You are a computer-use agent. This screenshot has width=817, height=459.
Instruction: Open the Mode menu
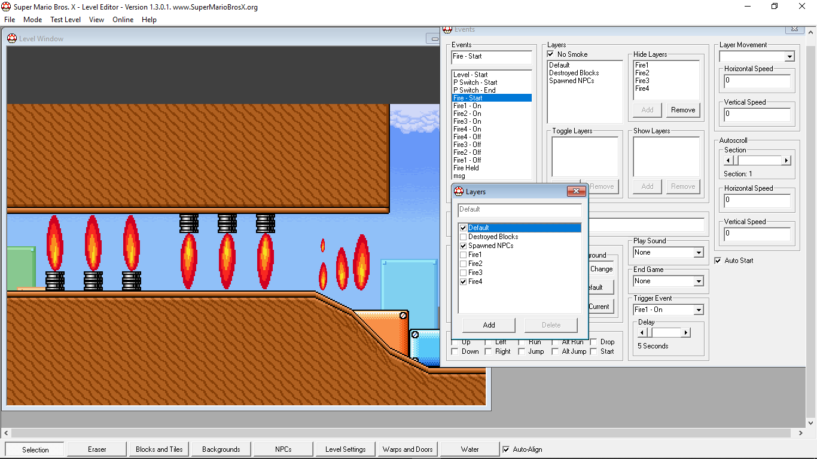32,20
